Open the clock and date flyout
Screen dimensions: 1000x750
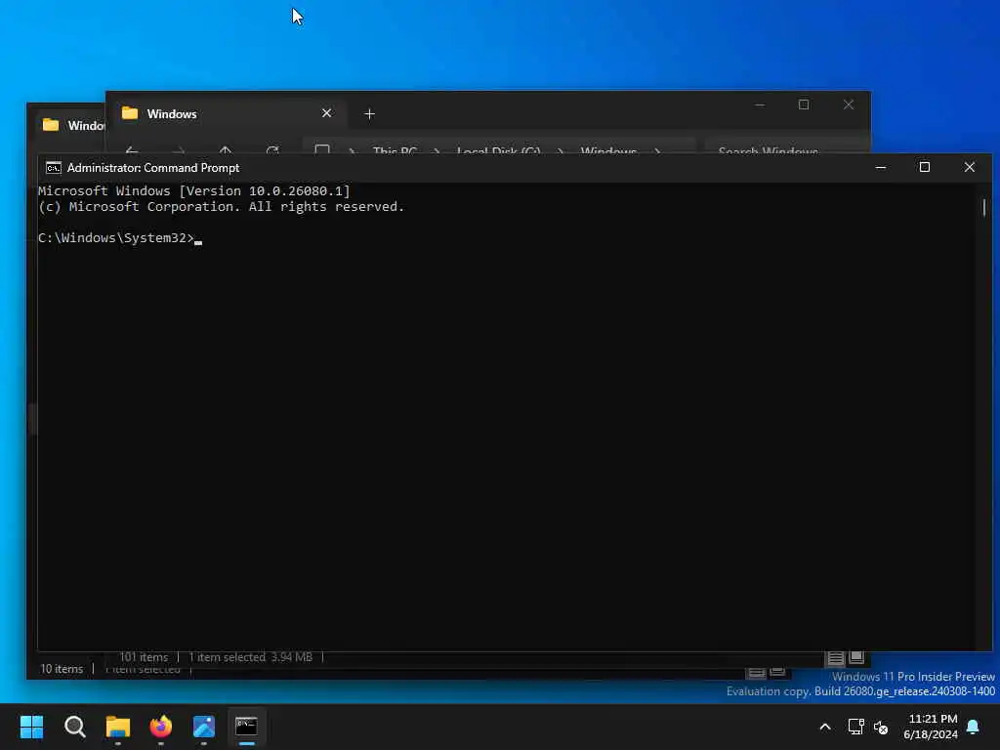click(931, 727)
